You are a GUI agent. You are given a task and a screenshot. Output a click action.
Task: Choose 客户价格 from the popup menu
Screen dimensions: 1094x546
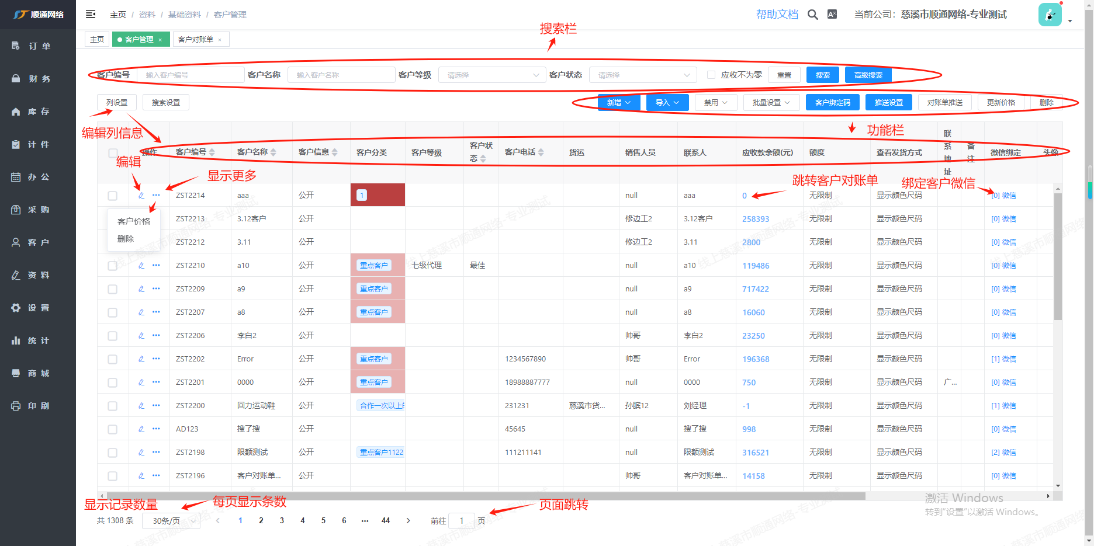(x=134, y=221)
